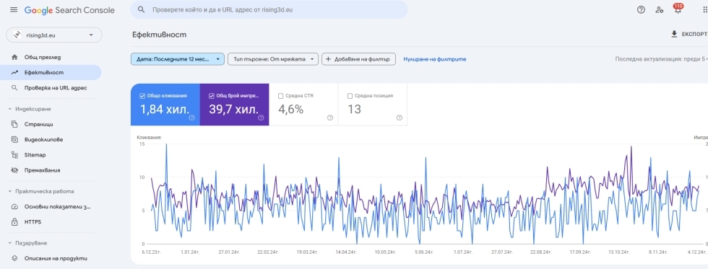Screen dimensions: 708x269
Task: Open date filter Последните 12 месеца dropdown
Action: tap(178, 59)
